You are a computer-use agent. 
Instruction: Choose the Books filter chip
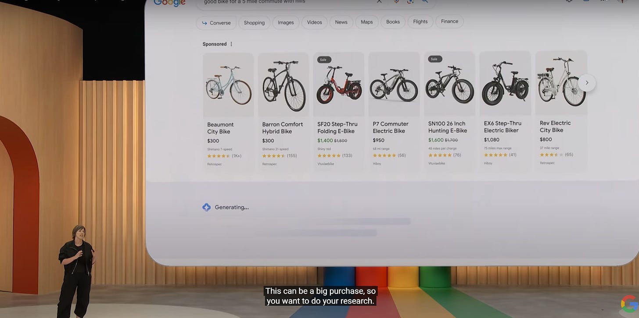coord(393,22)
